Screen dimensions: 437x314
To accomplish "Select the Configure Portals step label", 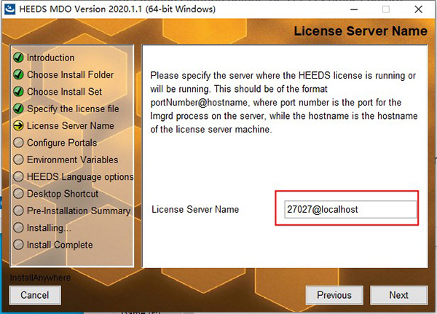I will click(x=62, y=143).
